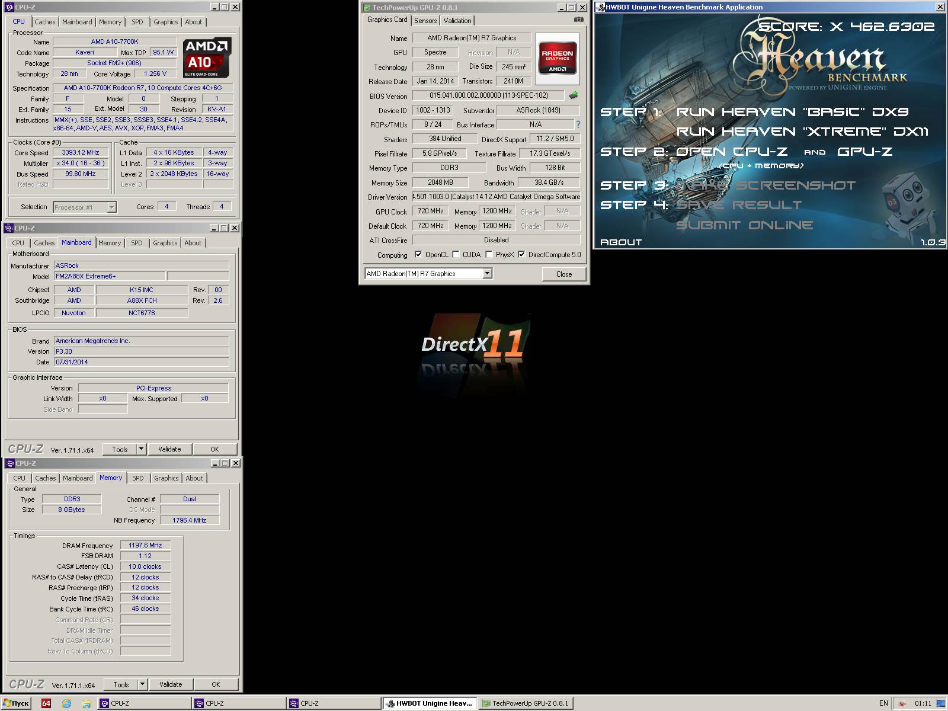The height and width of the screenshot is (711, 948).
Task: Open About tab in top CPU-Z window
Action: (194, 22)
